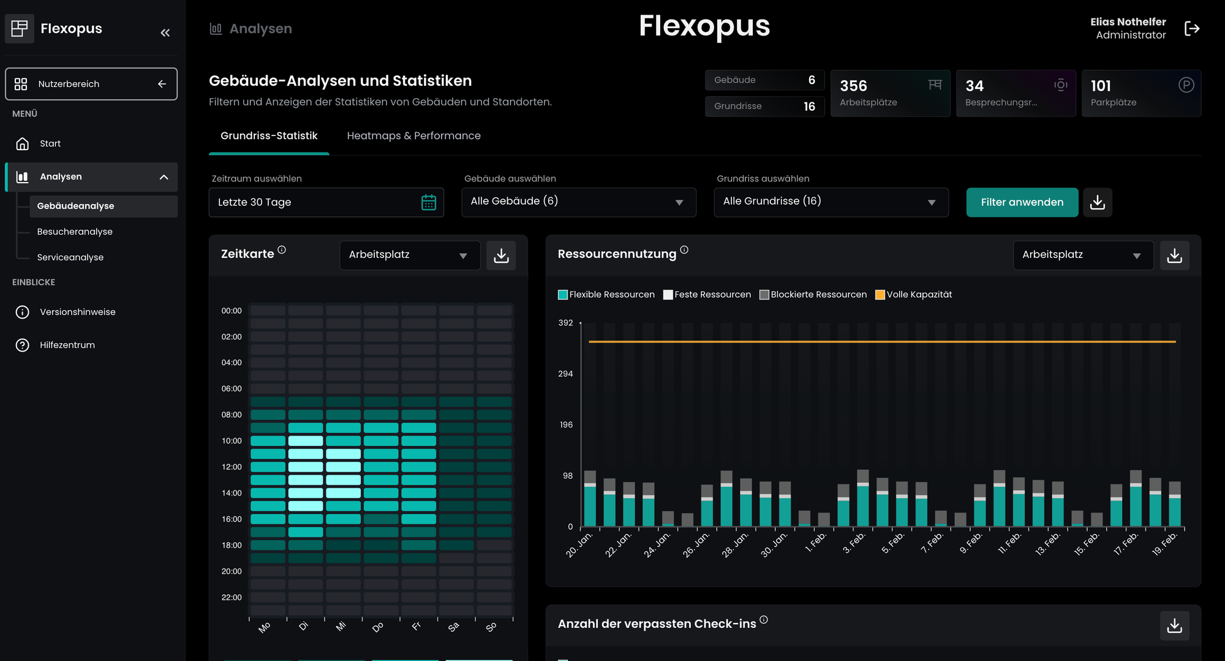Open the calendar icon in Zeitraum field
Image resolution: width=1225 pixels, height=661 pixels.
[x=429, y=202]
